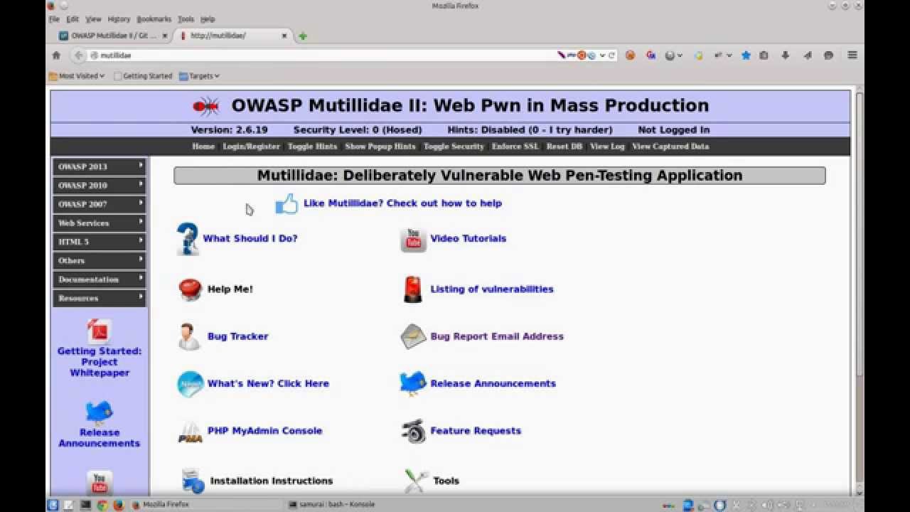This screenshot has height=512, width=910.
Task: Expand the OWASP 2013 side menu
Action: (x=100, y=166)
